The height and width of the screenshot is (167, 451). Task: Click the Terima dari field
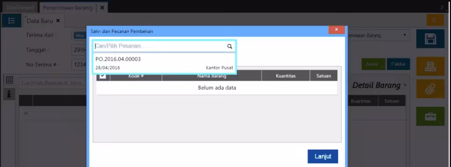79,35
